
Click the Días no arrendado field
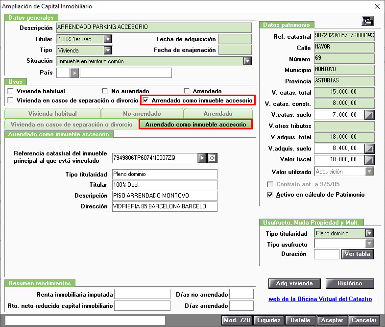(x=241, y=294)
